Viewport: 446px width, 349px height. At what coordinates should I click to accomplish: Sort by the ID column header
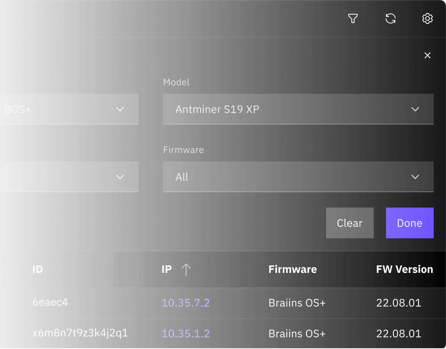pos(38,269)
